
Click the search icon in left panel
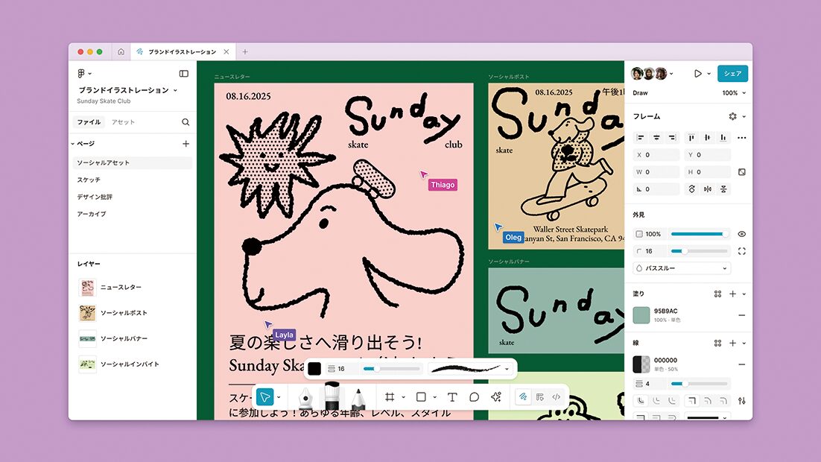pyautogui.click(x=186, y=122)
